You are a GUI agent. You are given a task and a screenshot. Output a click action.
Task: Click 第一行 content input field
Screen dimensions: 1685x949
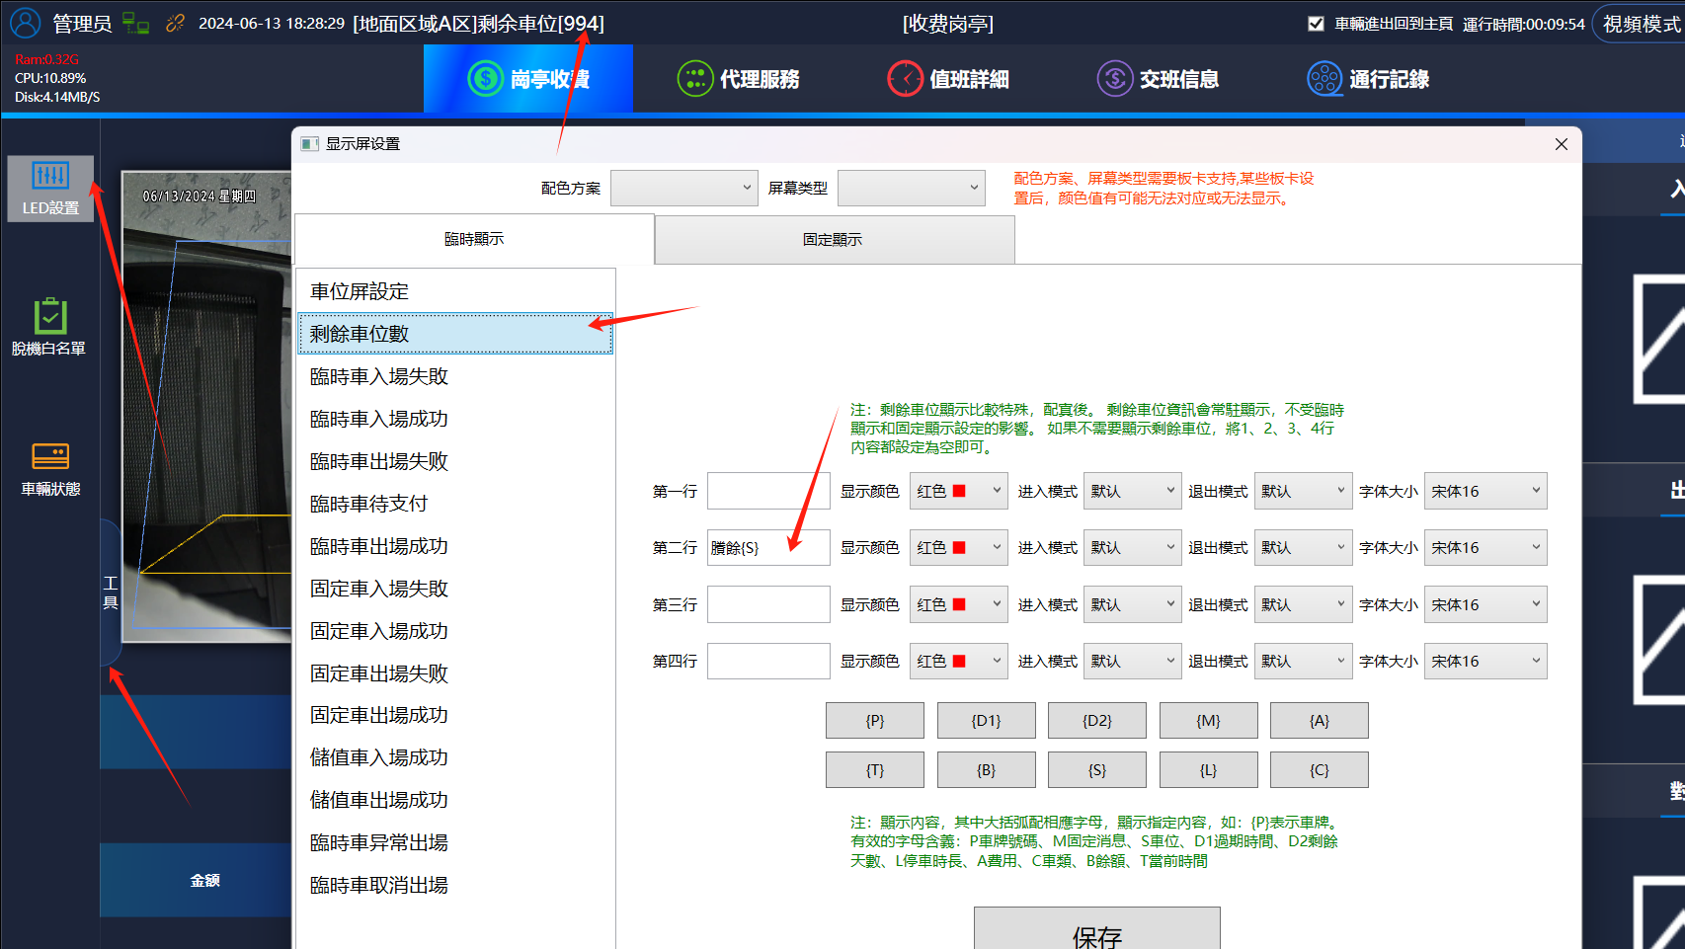[768, 491]
